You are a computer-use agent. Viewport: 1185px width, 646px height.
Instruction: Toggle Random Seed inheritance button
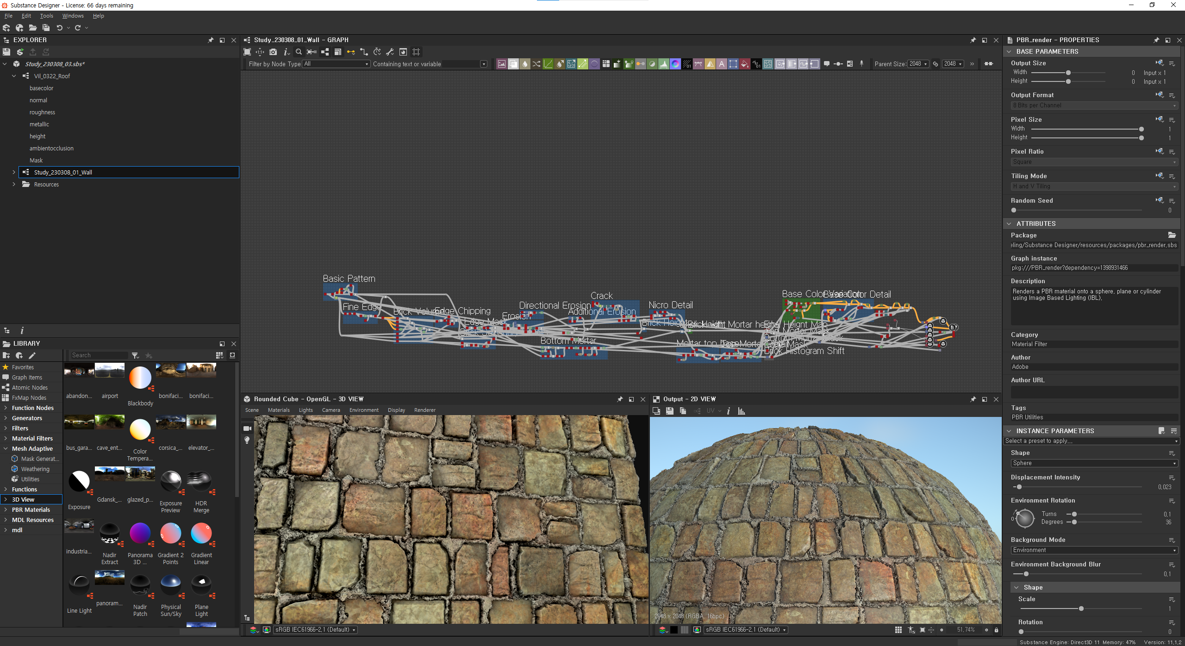point(1160,200)
